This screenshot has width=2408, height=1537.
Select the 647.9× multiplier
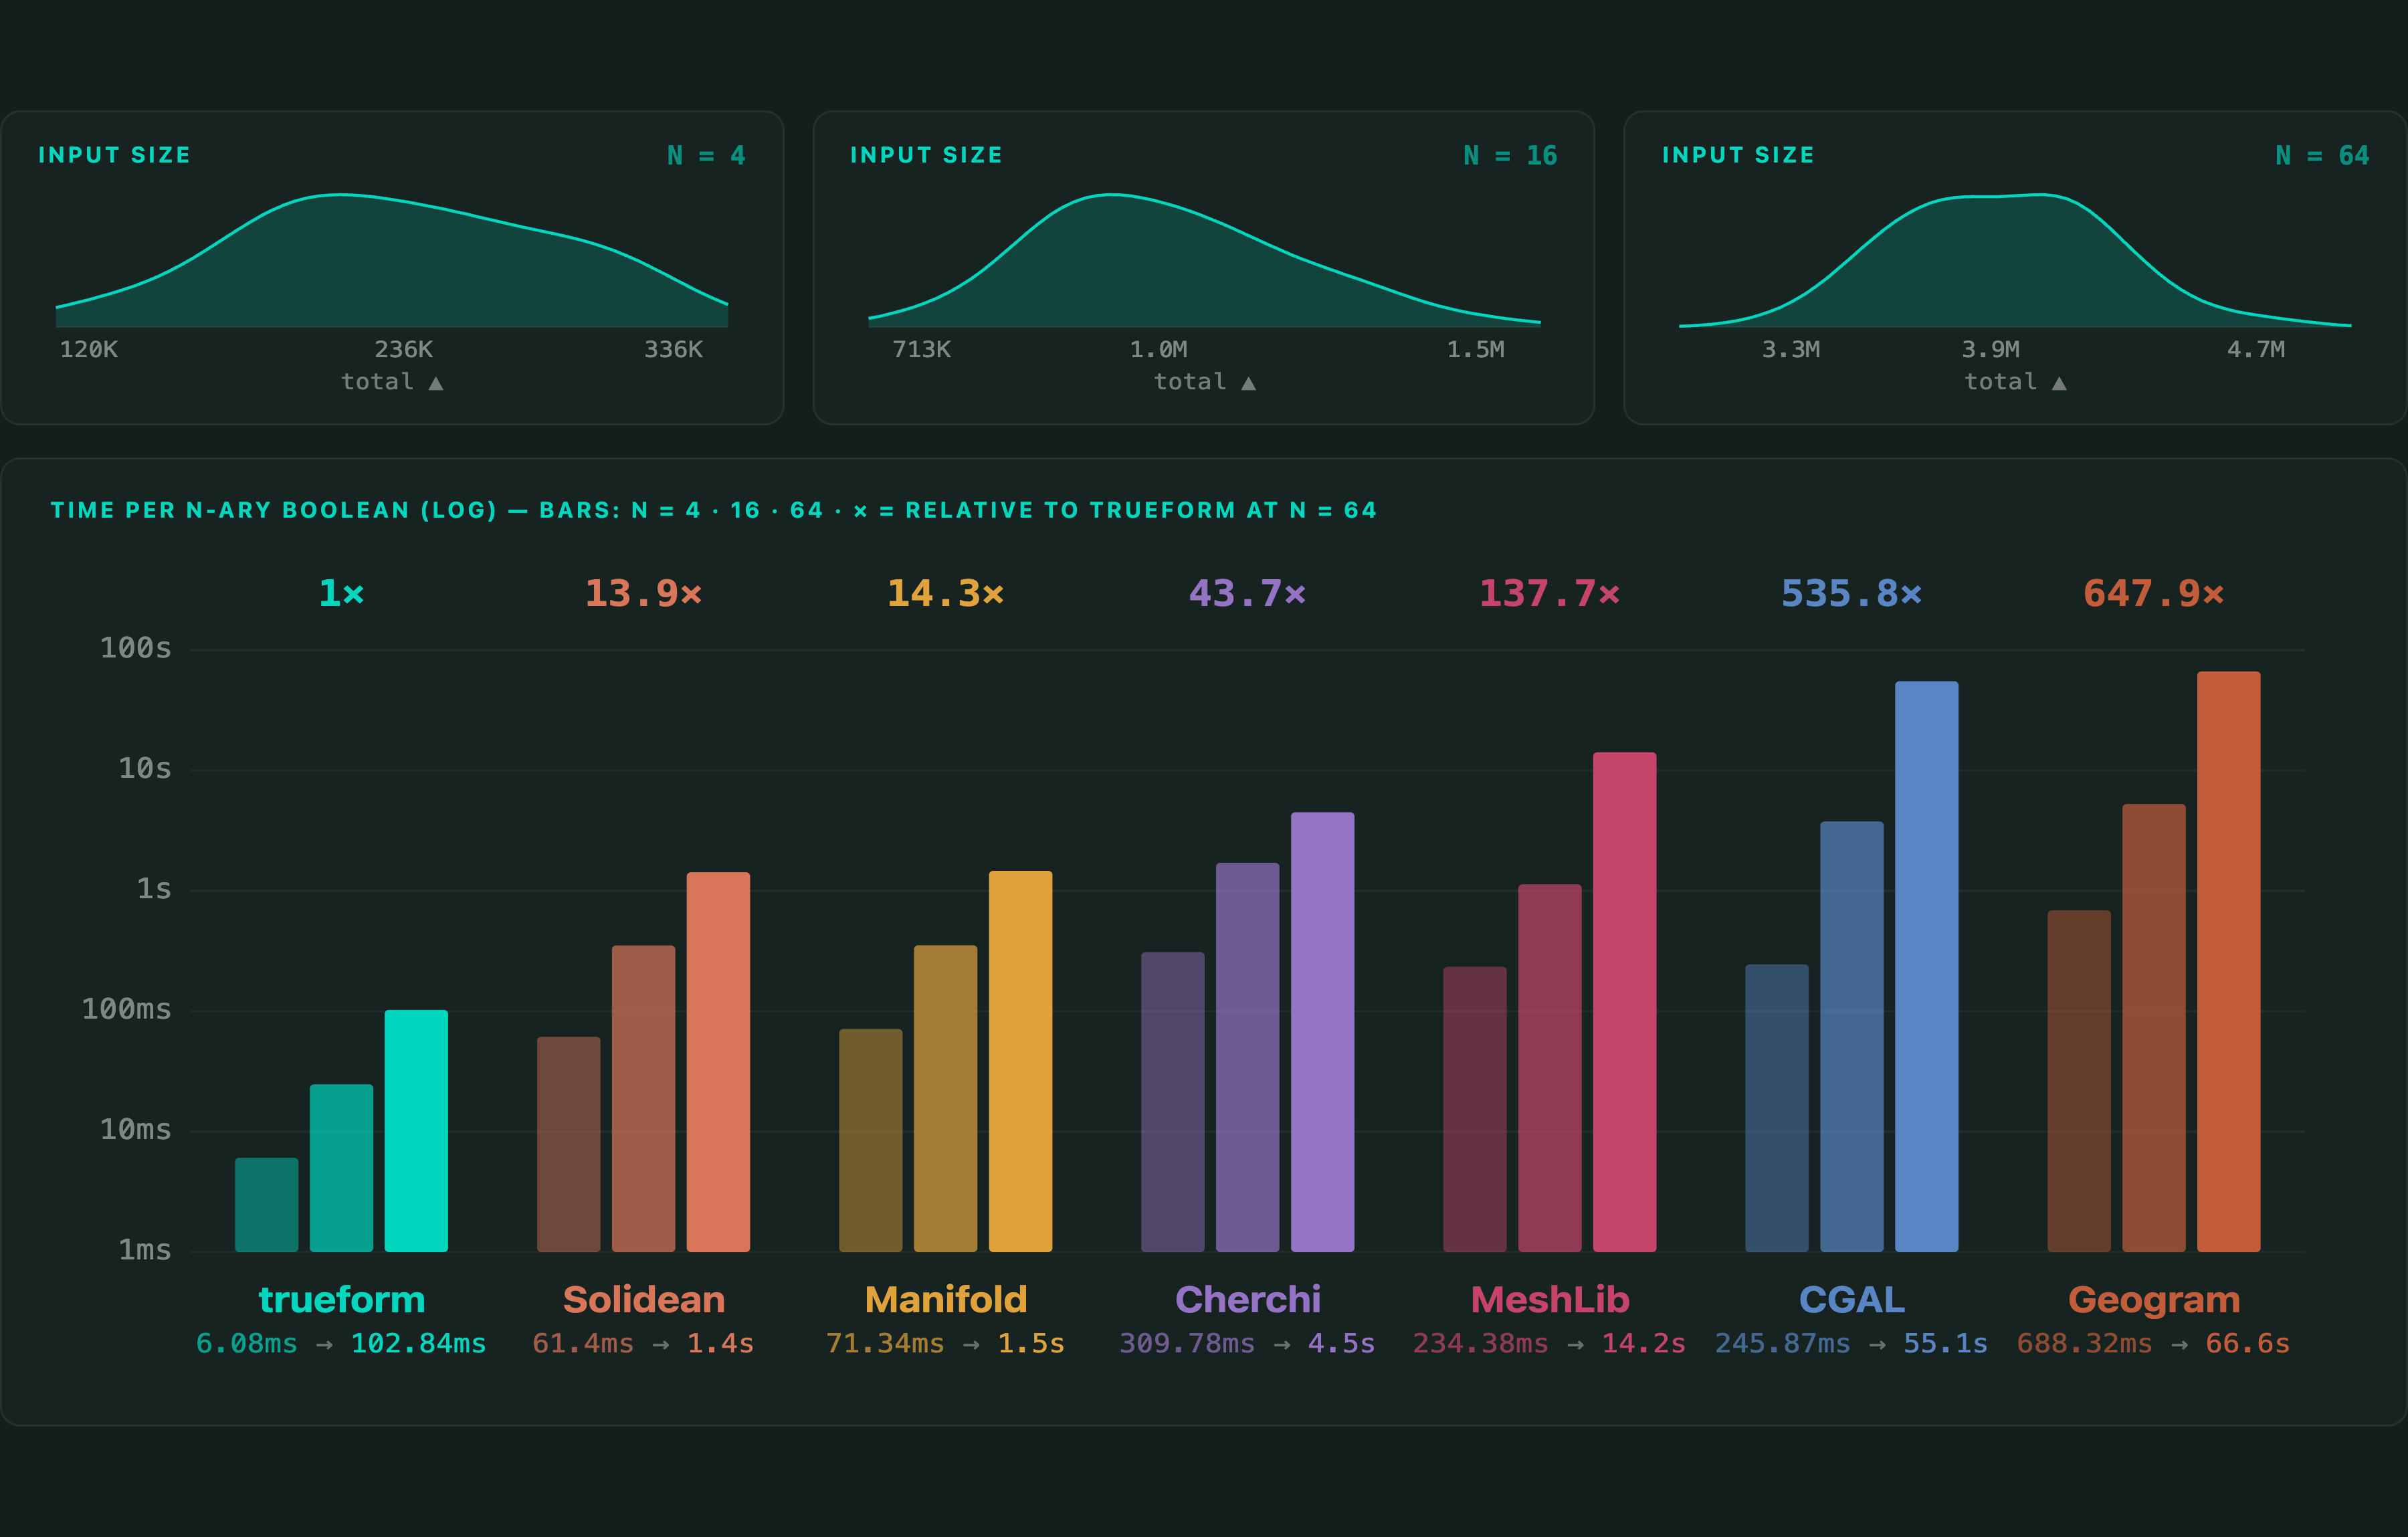[2153, 593]
